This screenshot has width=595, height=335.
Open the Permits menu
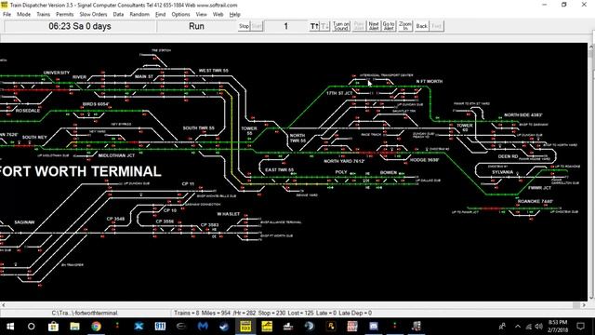[x=64, y=15]
